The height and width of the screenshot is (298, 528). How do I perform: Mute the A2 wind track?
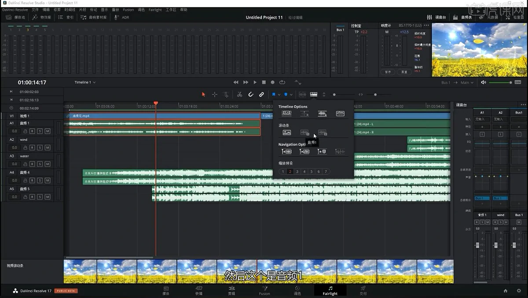(47, 148)
